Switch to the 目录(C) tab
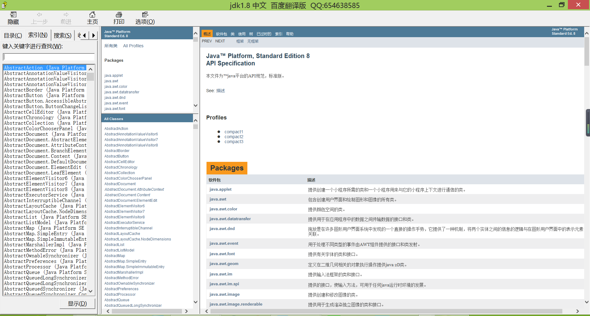Screen dimensions: 590x316 (13, 36)
